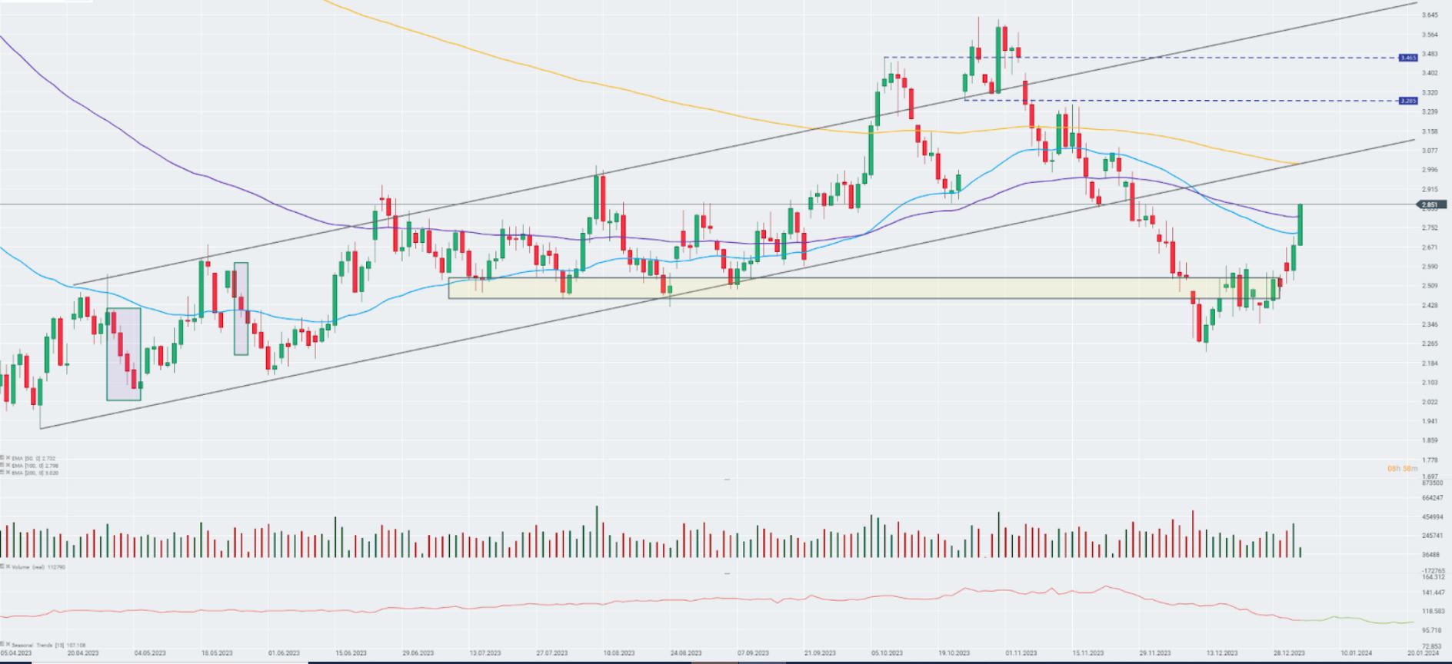Click the 3.645 price axis label

pos(1430,15)
